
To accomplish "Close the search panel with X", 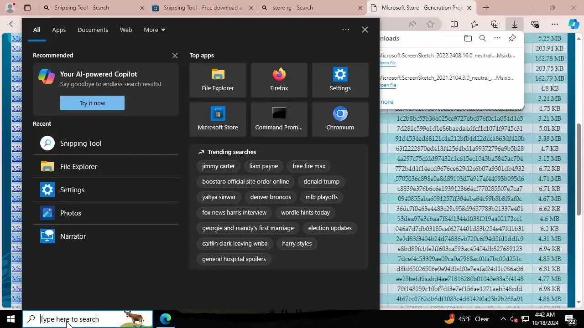I will [x=365, y=30].
